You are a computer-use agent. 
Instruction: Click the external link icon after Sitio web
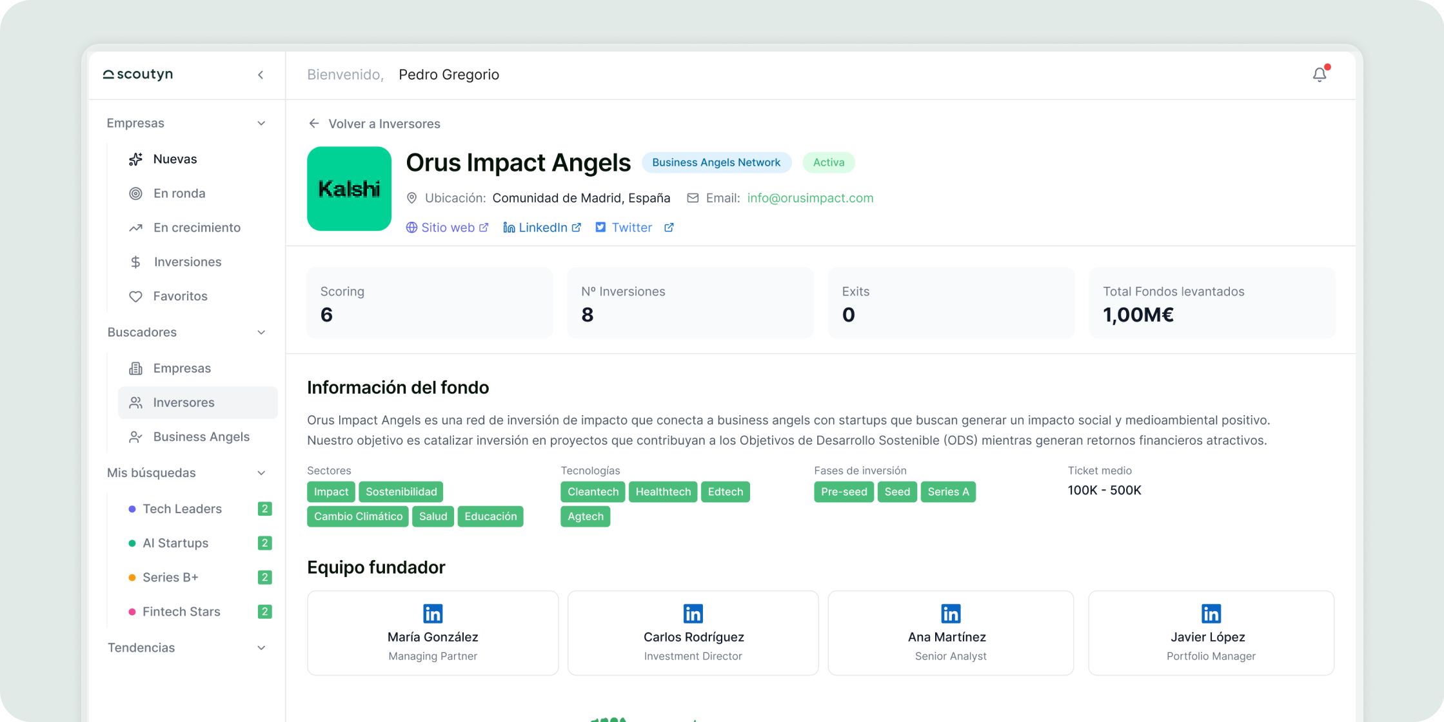pyautogui.click(x=484, y=228)
